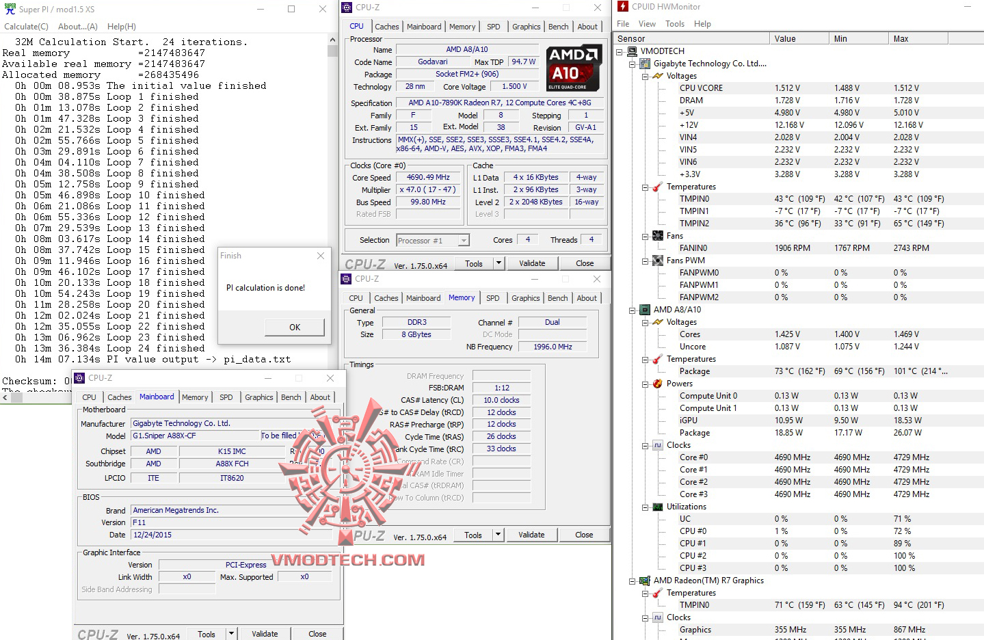Click the Utilizations icon in the tree
The width and height of the screenshot is (984, 640).
tap(658, 507)
